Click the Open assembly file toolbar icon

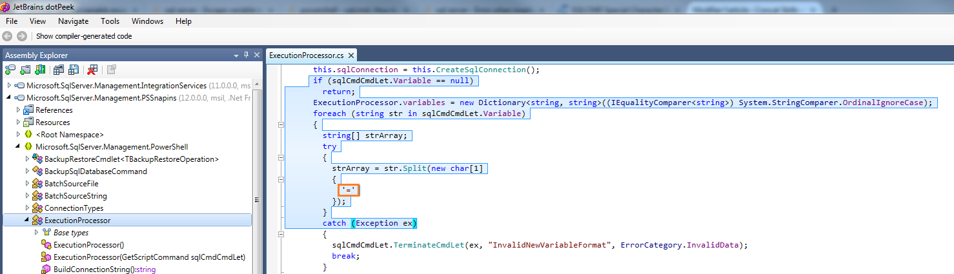coord(25,70)
